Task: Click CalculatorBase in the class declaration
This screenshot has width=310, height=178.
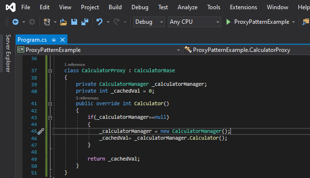Action: click(x=154, y=70)
